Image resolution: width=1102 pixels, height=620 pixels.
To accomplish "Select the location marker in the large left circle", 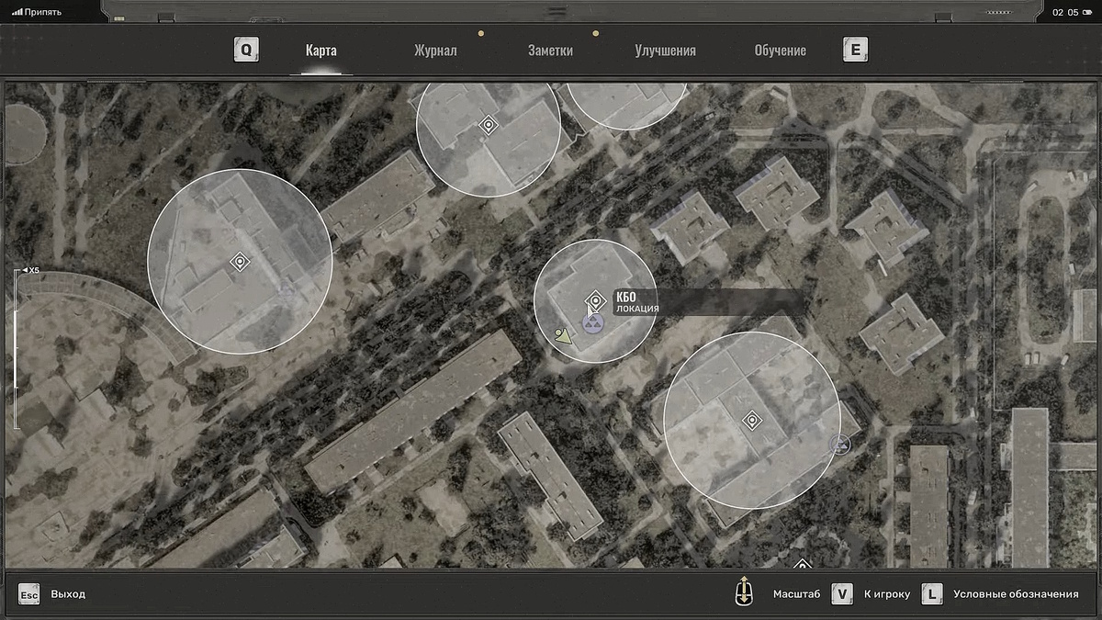I will [240, 262].
